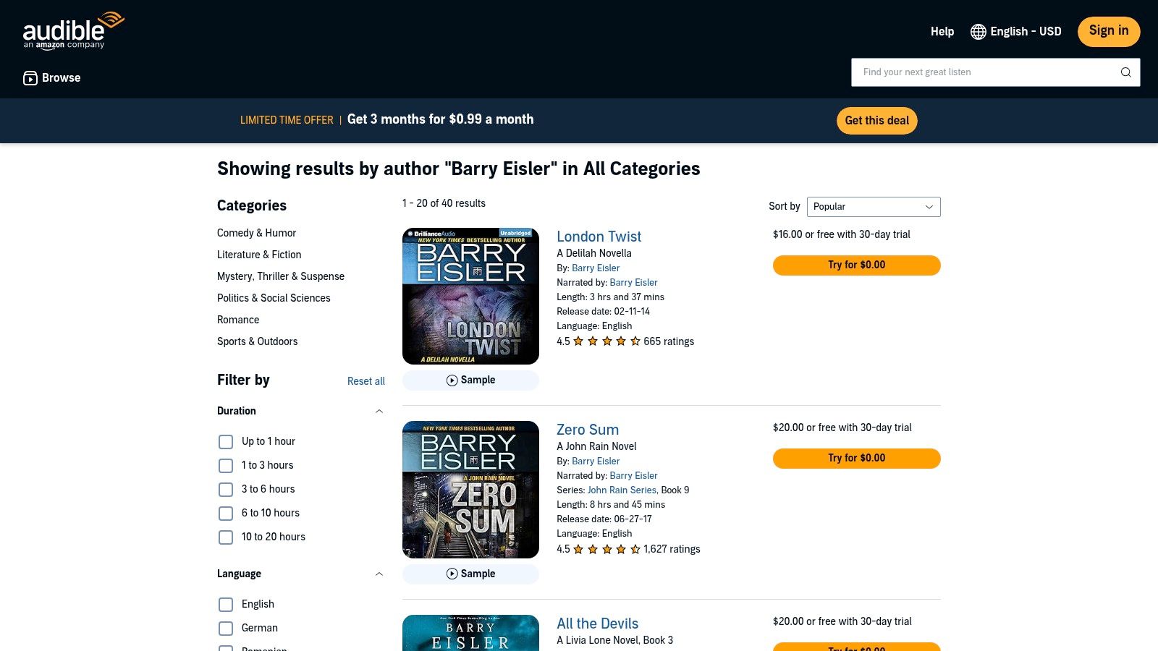The height and width of the screenshot is (651, 1158).
Task: Click the Sign in button
Action: coord(1108,31)
